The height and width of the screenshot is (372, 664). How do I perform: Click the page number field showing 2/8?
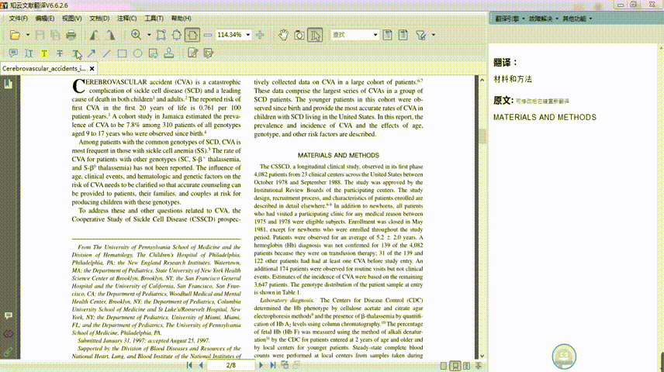click(231, 365)
